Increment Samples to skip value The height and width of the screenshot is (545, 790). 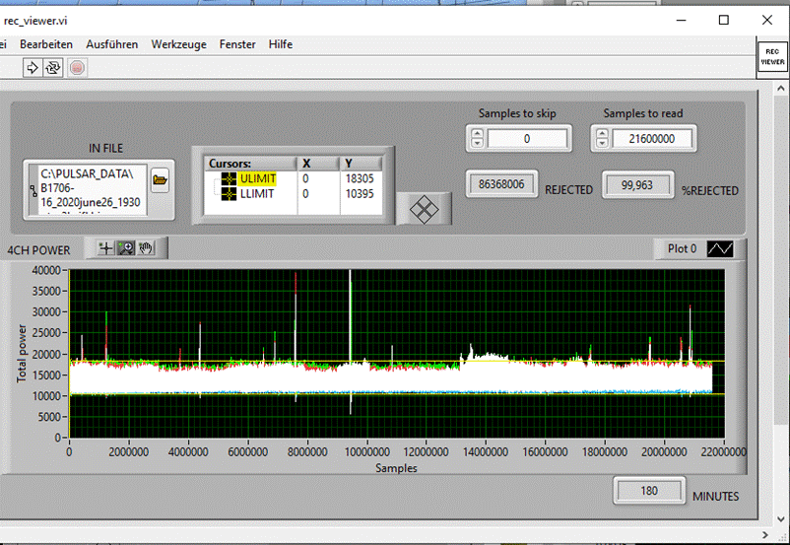[x=477, y=134]
